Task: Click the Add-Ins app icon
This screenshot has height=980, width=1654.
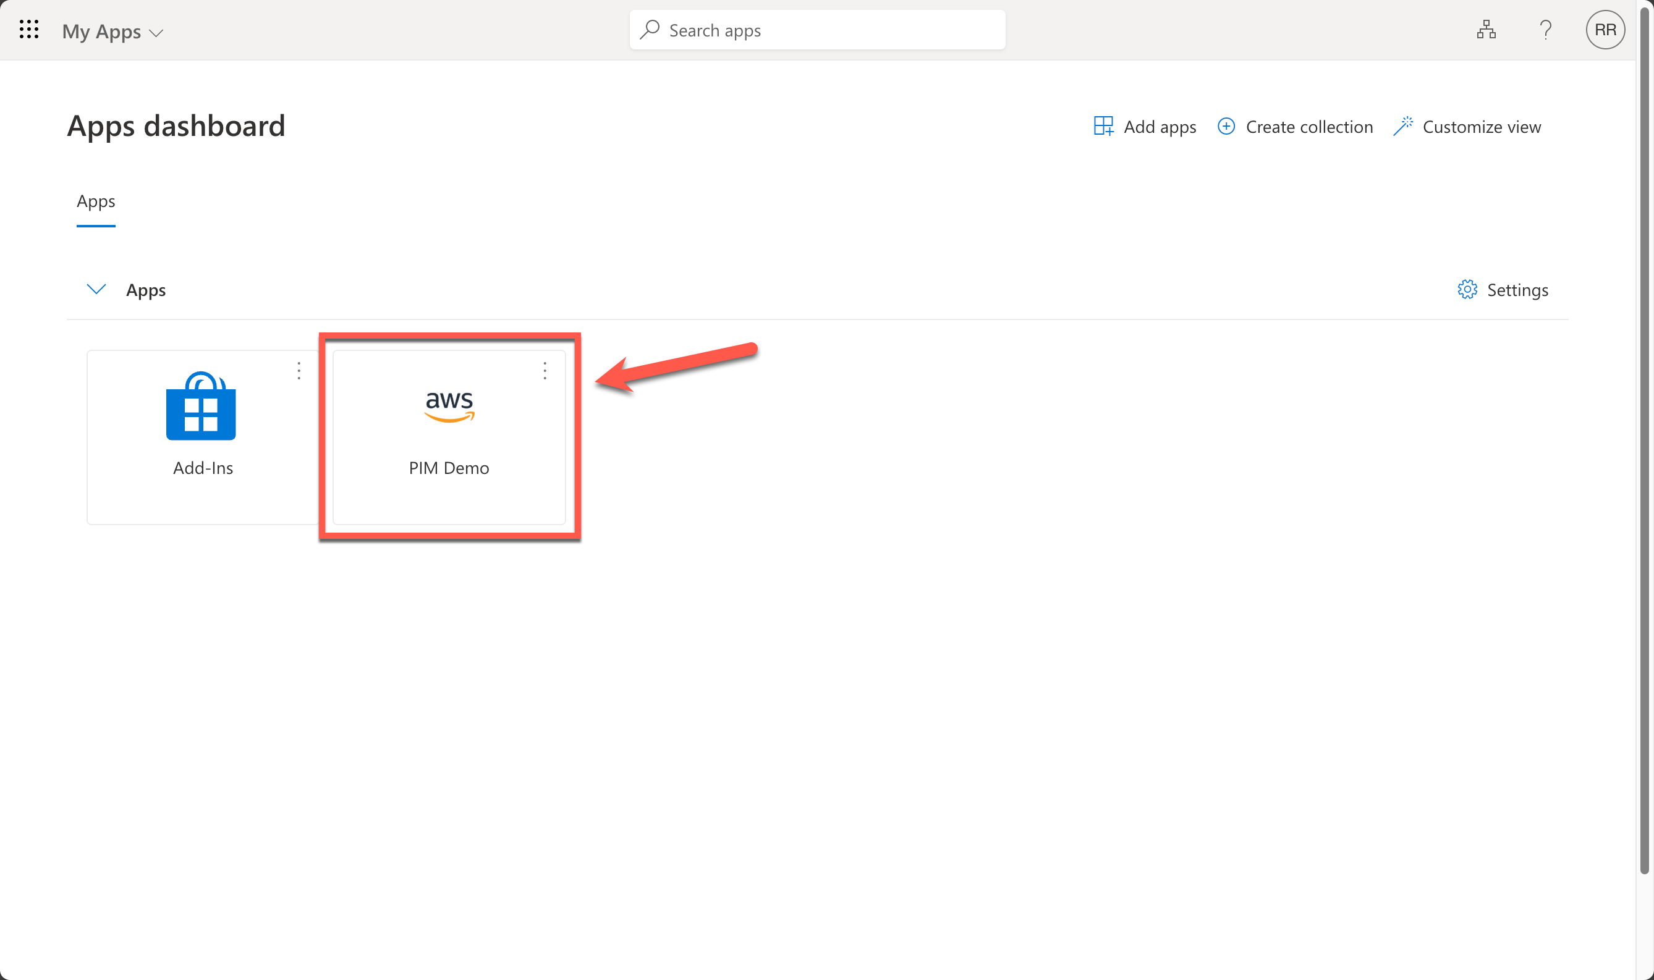Action: click(202, 408)
